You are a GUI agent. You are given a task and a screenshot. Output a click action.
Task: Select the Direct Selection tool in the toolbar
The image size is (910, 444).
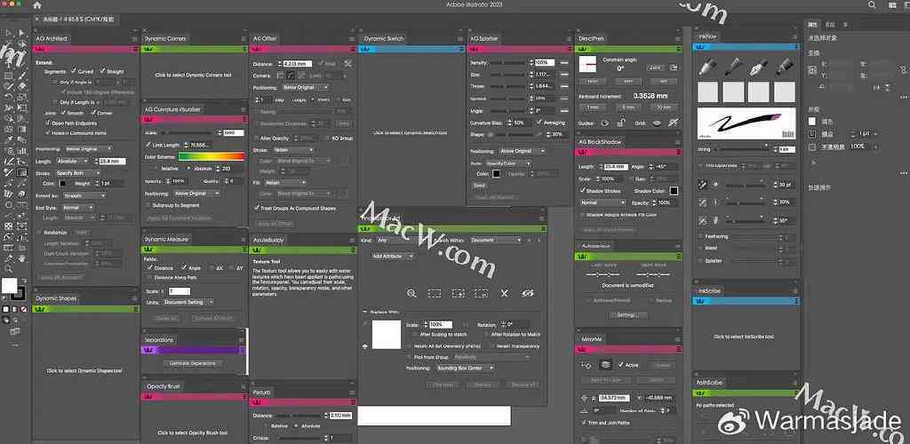(22, 33)
